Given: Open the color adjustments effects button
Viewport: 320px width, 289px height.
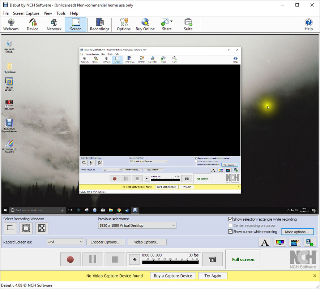Looking at the screenshot, I should coord(280,242).
